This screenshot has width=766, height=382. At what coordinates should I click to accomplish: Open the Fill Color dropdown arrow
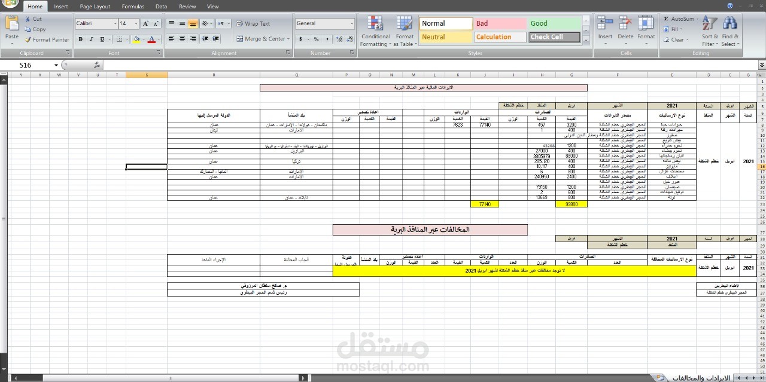142,39
